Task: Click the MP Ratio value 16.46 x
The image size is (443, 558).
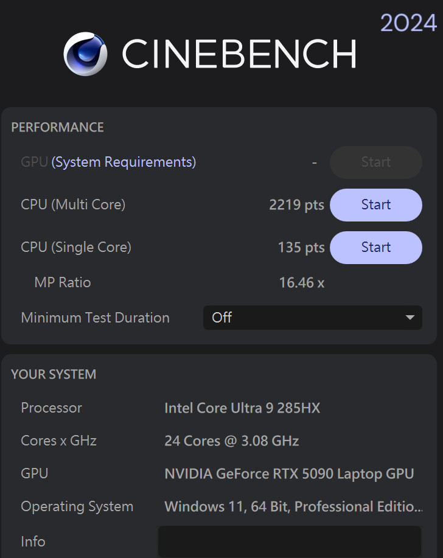Action: point(301,283)
